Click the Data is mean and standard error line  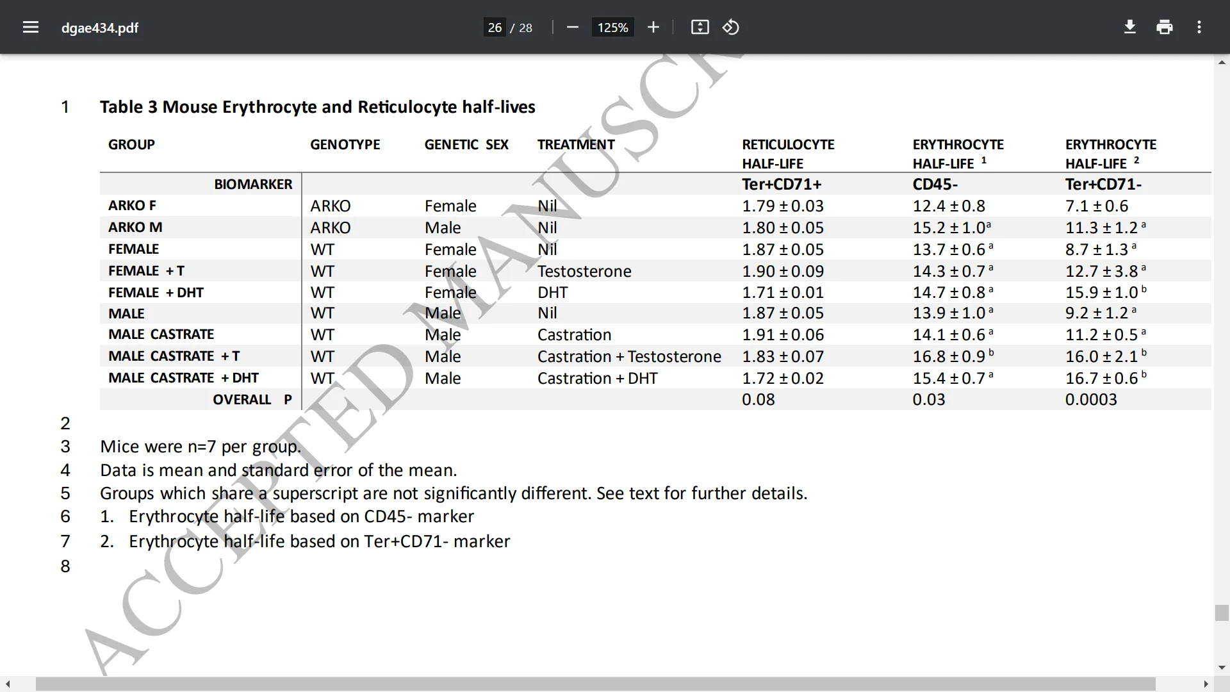279,470
